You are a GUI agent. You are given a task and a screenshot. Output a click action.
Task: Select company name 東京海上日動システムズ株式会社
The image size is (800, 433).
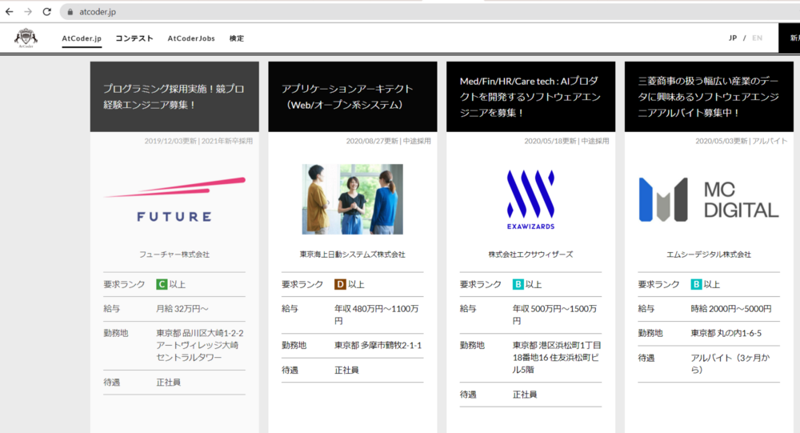[x=353, y=255]
